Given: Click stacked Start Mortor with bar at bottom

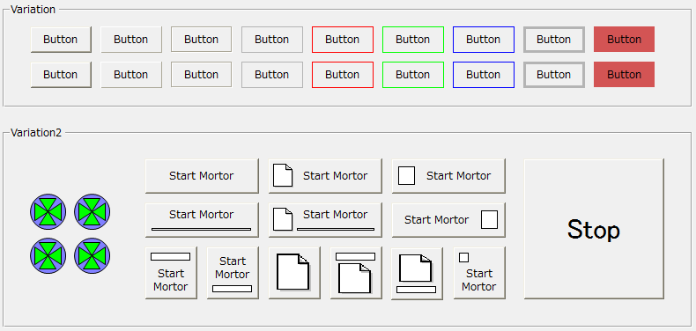Looking at the screenshot, I should [x=233, y=273].
